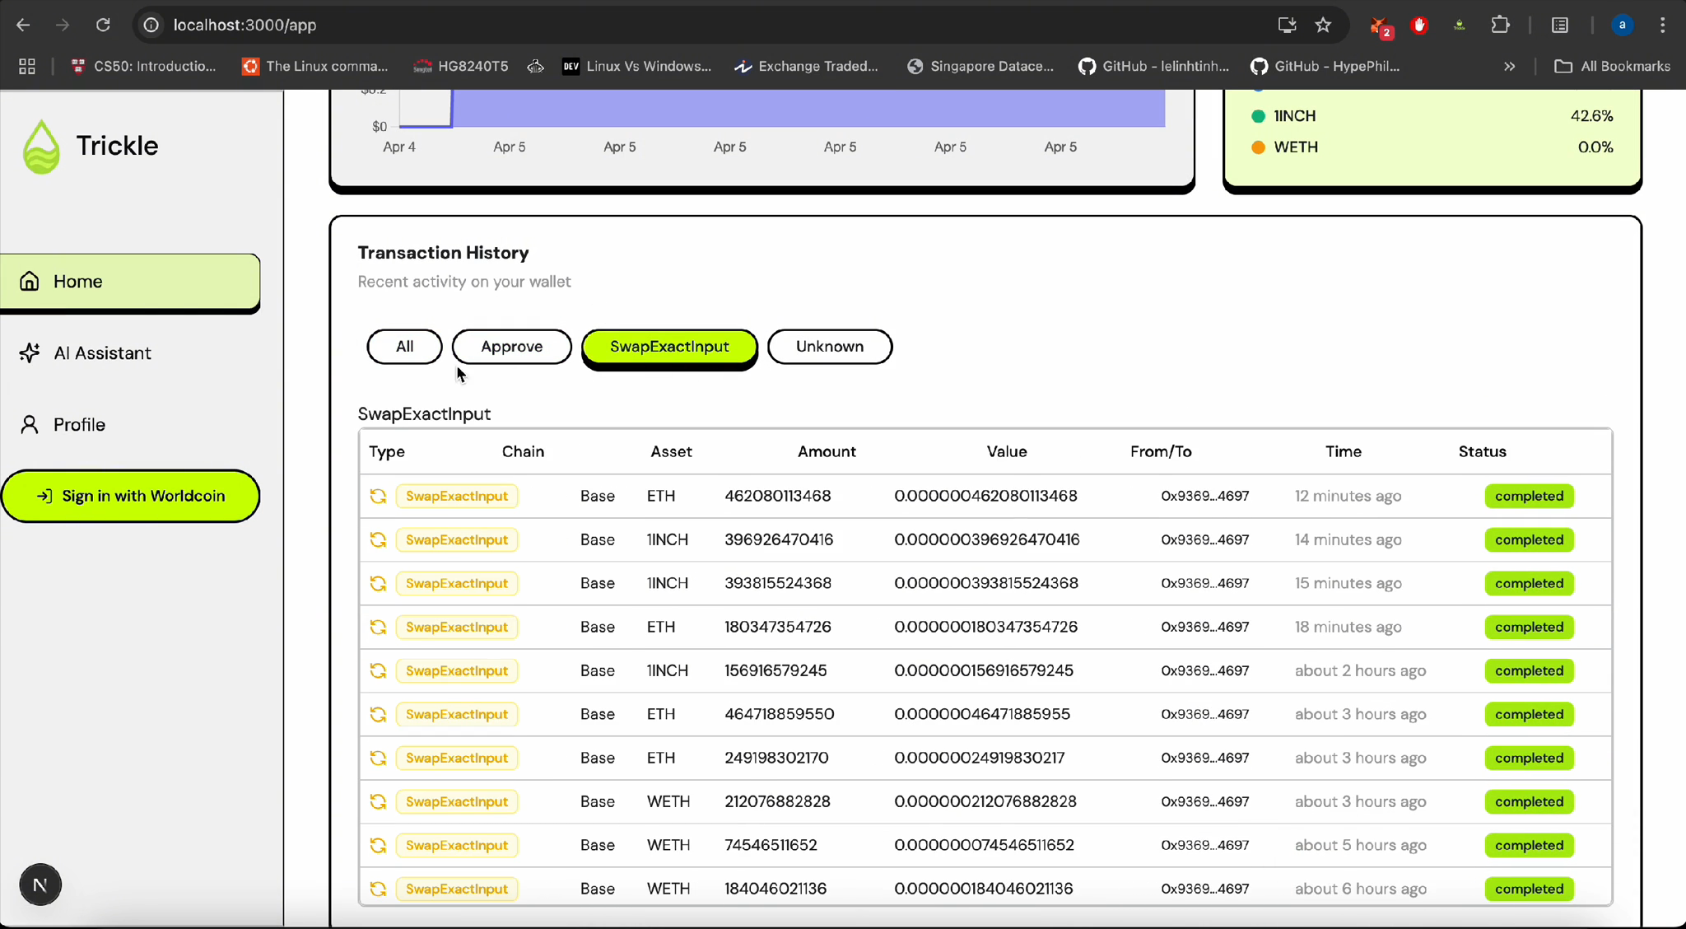Click completed status in about 6 hours ago row
This screenshot has width=1686, height=929.
(x=1529, y=889)
